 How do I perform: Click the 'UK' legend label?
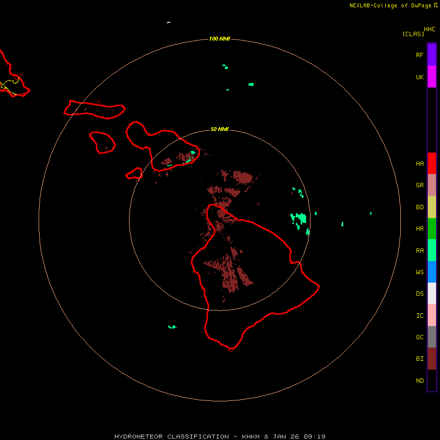(x=419, y=77)
